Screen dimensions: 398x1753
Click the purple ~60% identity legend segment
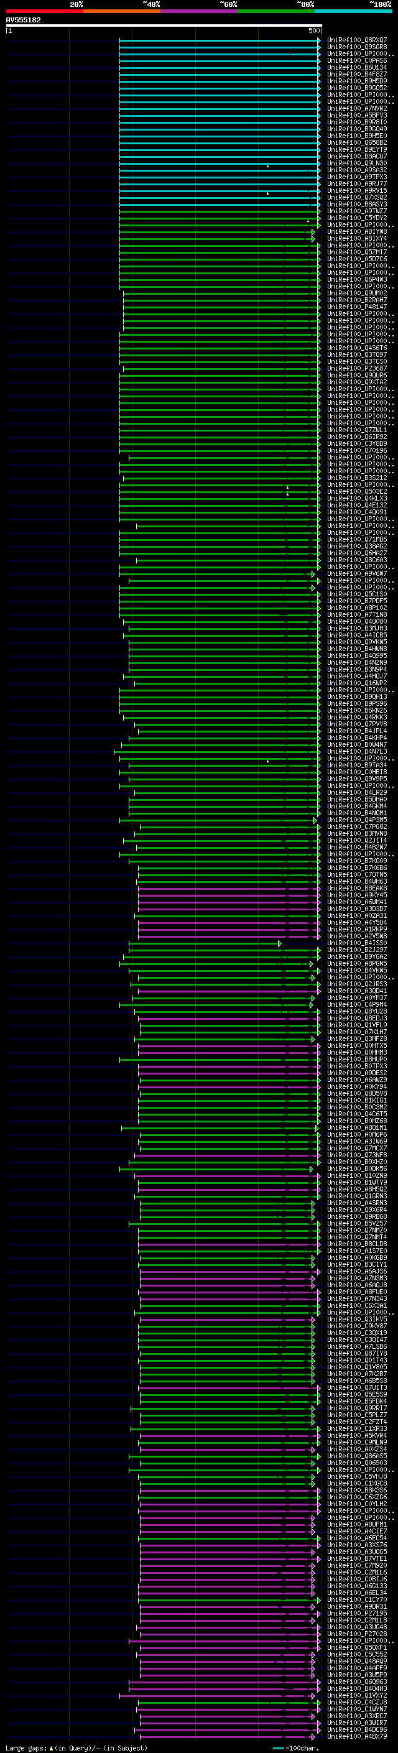tap(198, 11)
